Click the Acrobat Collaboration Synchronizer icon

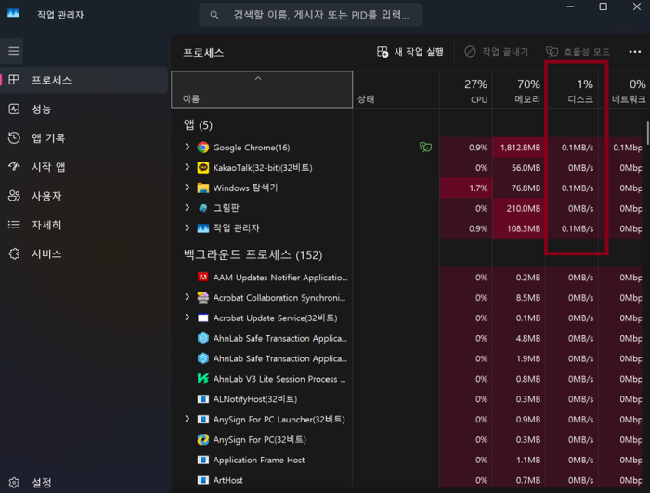(203, 297)
